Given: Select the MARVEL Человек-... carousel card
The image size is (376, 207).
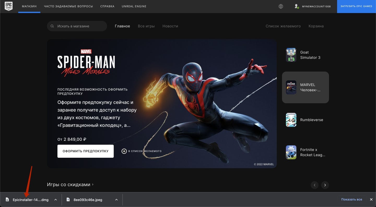Looking at the screenshot, I should (x=305, y=87).
